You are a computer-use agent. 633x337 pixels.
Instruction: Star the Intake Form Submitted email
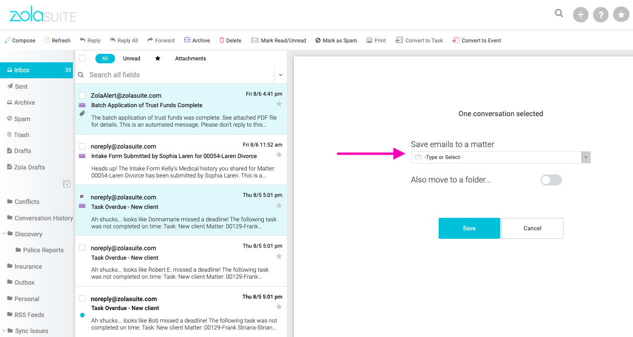pyautogui.click(x=279, y=155)
